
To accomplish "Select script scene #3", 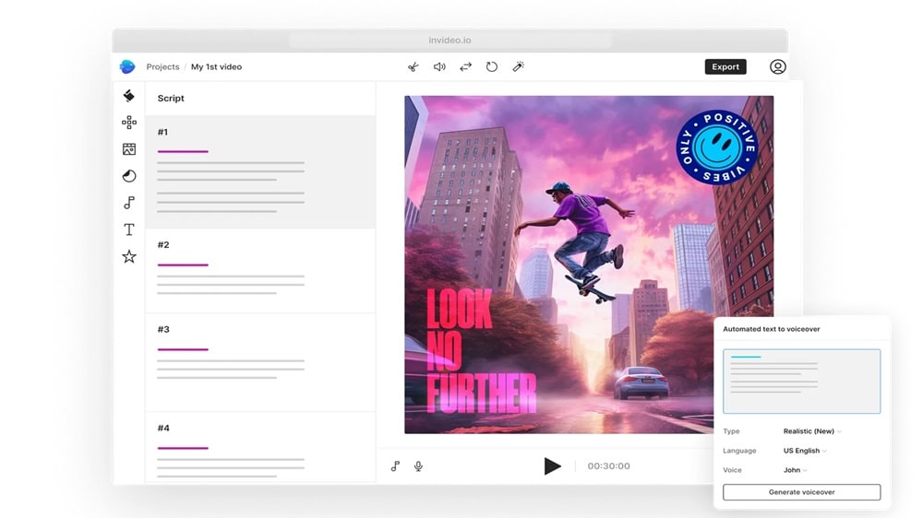I will pyautogui.click(x=260, y=362).
